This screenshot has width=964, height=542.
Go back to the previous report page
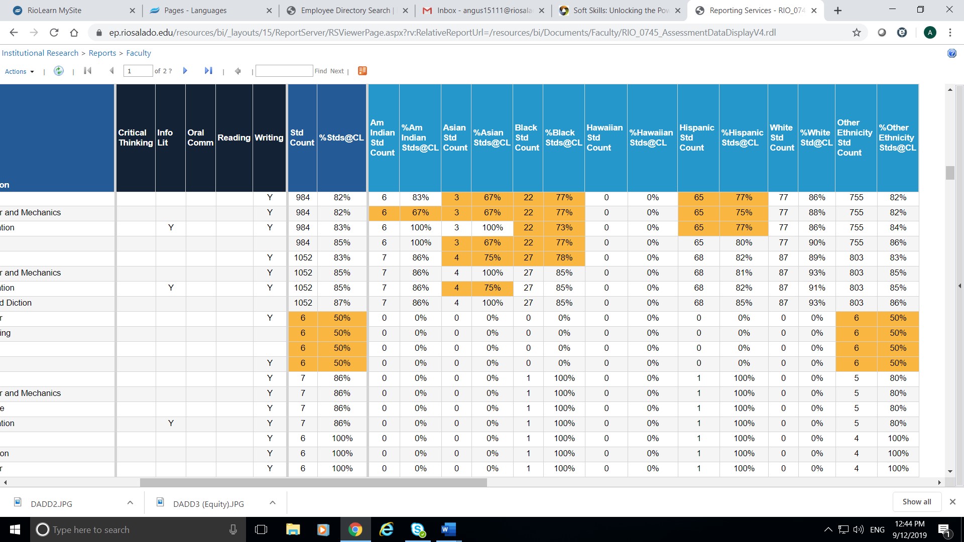(x=112, y=71)
